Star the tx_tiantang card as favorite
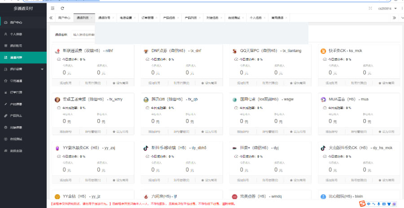 point(298,83)
